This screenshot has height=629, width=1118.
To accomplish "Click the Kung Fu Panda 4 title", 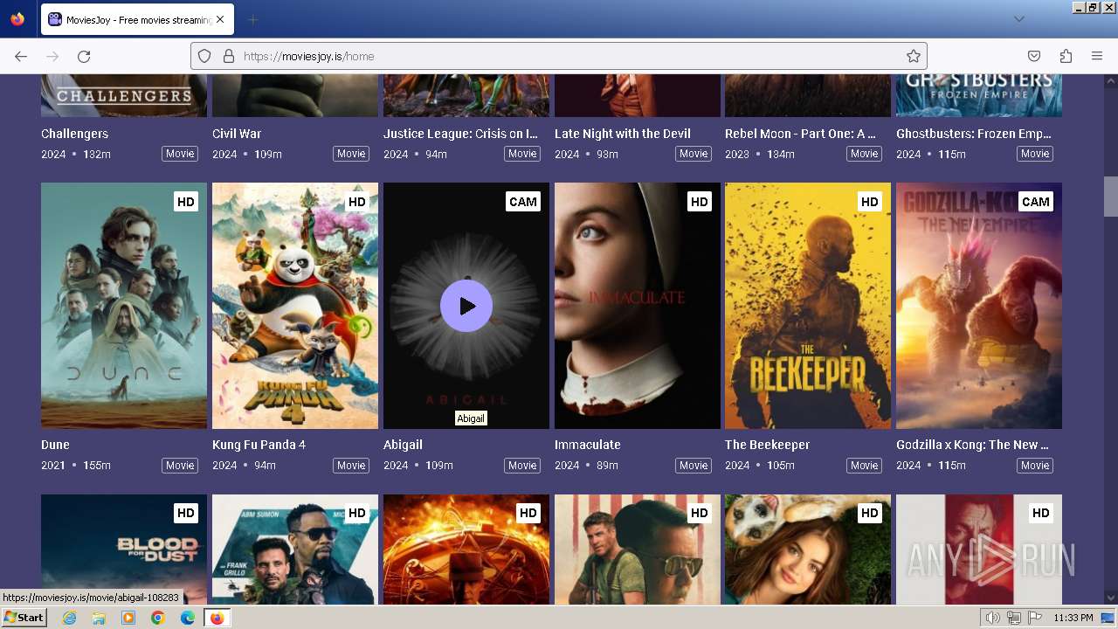I will (x=259, y=445).
